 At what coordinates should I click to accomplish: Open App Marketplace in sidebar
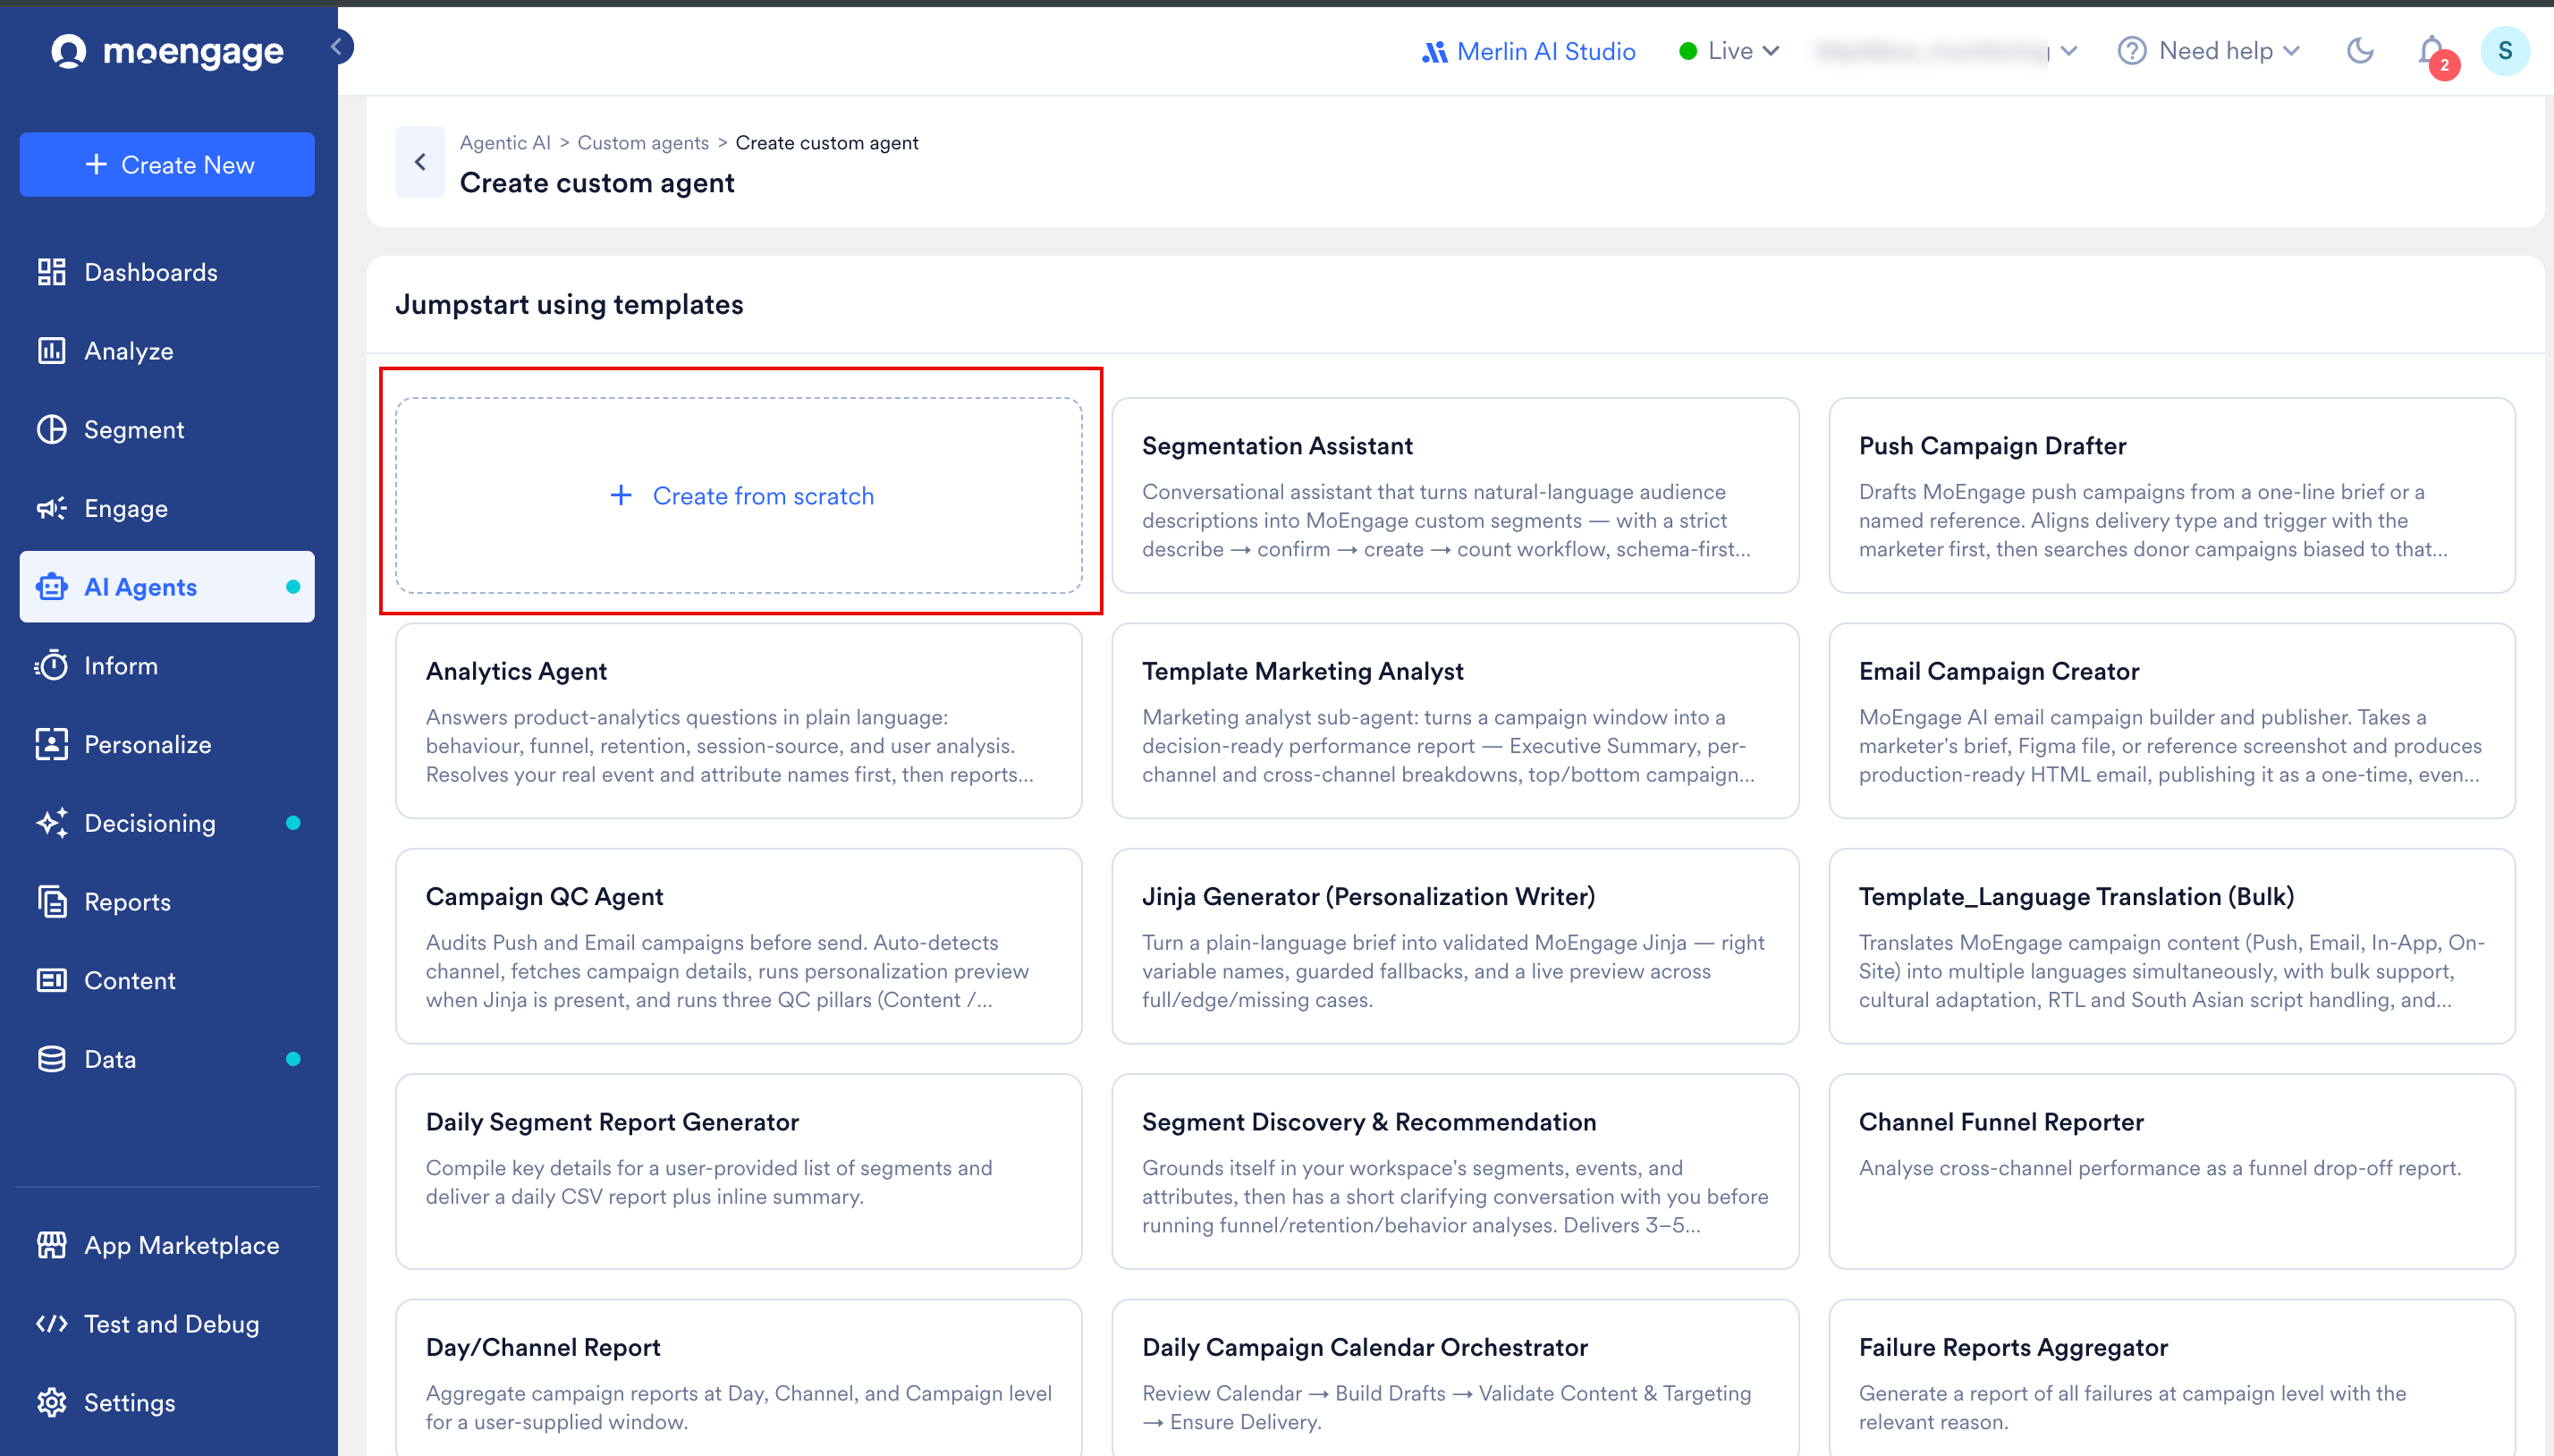[x=167, y=1245]
